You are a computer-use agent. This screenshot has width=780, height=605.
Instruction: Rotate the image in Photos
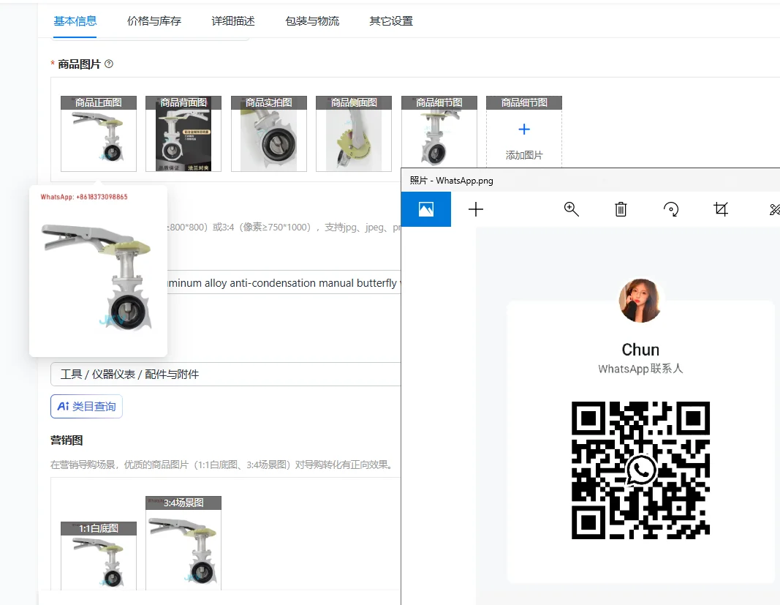[x=671, y=209]
